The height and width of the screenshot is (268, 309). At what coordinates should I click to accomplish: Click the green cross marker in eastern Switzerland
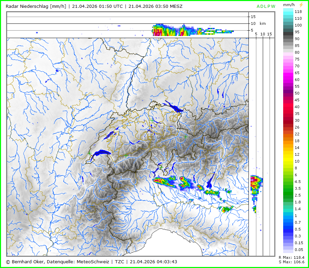click(x=186, y=136)
